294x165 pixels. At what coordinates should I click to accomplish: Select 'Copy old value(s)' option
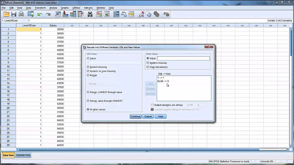tap(148, 67)
